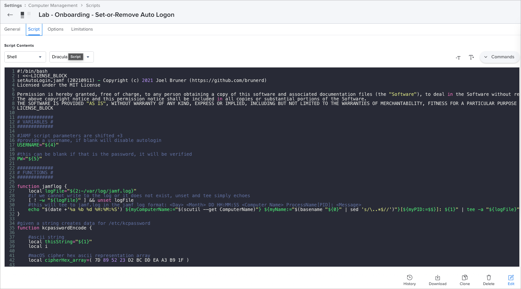The width and height of the screenshot is (521, 289).
Task: Click the '#ascii string' comment
Action: pos(46,237)
